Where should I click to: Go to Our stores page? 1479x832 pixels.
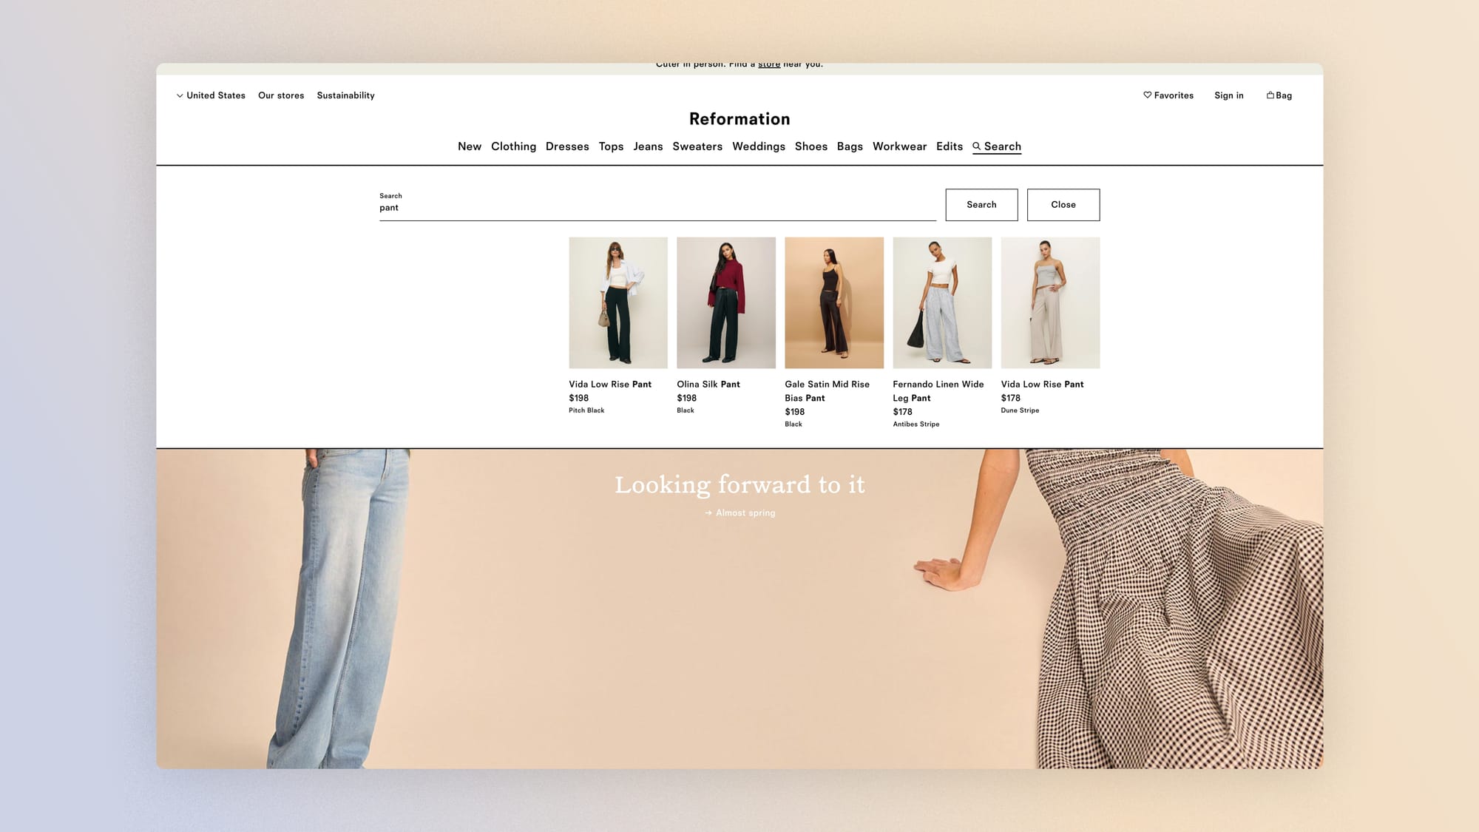tap(281, 95)
